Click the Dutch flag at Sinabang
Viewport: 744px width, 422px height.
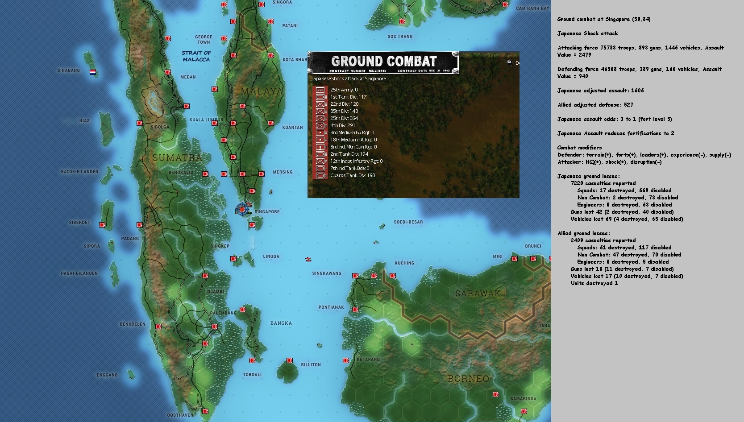pos(93,72)
